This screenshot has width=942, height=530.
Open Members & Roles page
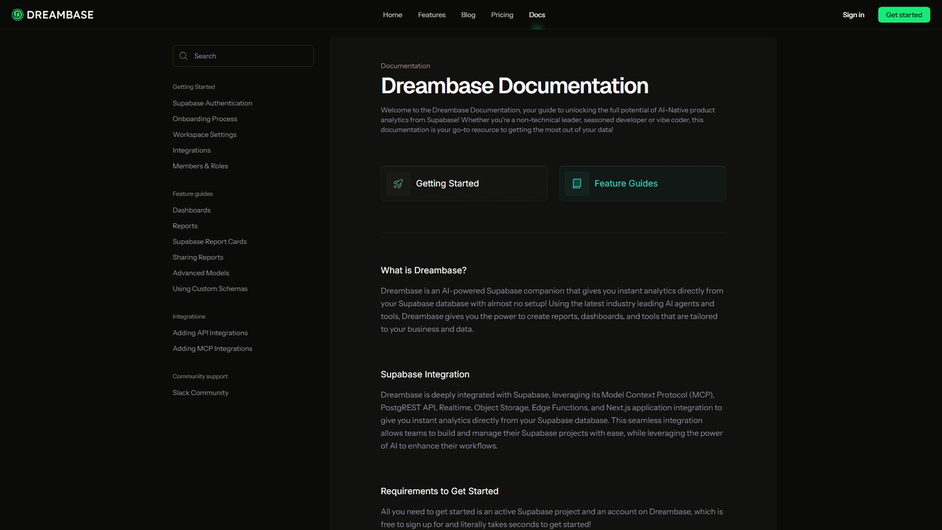click(200, 166)
